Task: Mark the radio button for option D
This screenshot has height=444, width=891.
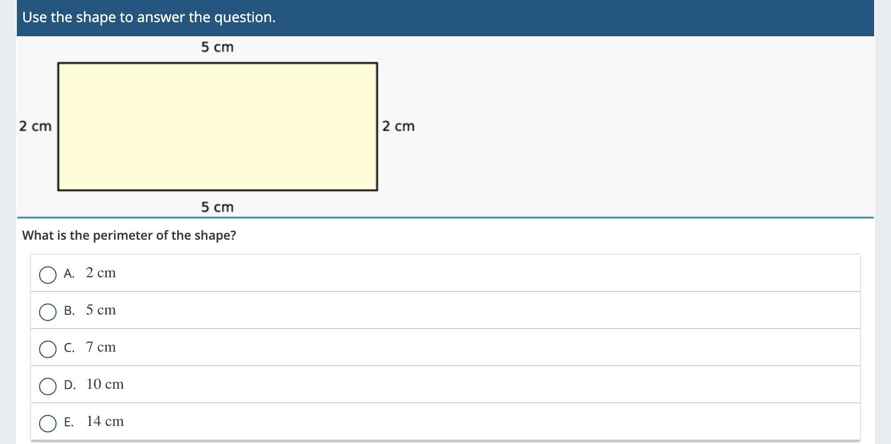Action: pos(48,386)
